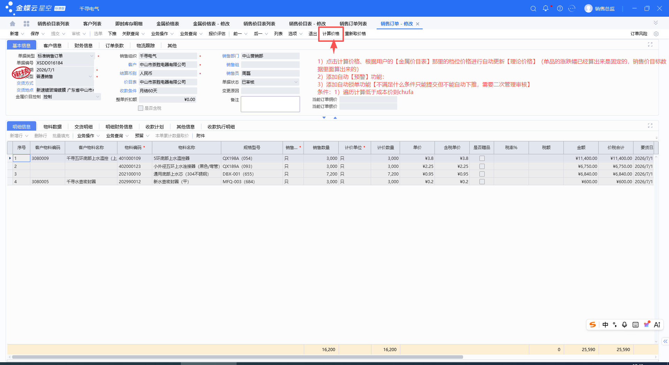The image size is (669, 365).
Task: Click the Sogou input method logo
Action: (593, 325)
